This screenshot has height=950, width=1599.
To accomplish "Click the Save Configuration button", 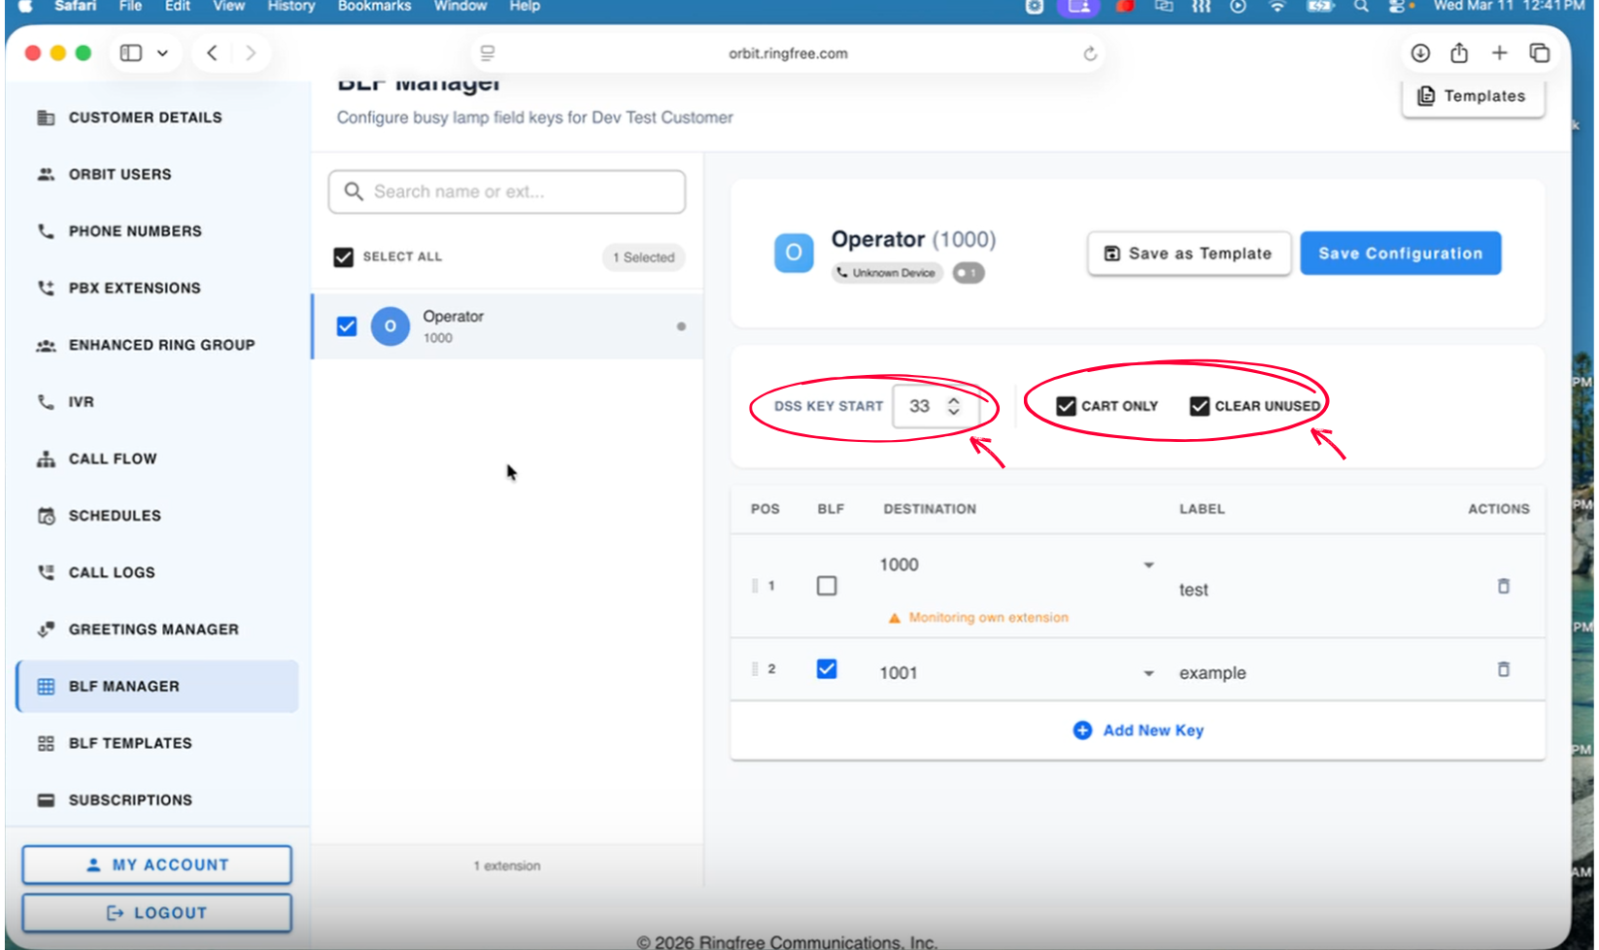I will pyautogui.click(x=1400, y=254).
